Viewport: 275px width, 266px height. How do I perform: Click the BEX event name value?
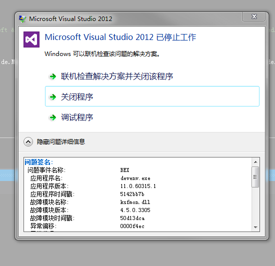[124, 170]
